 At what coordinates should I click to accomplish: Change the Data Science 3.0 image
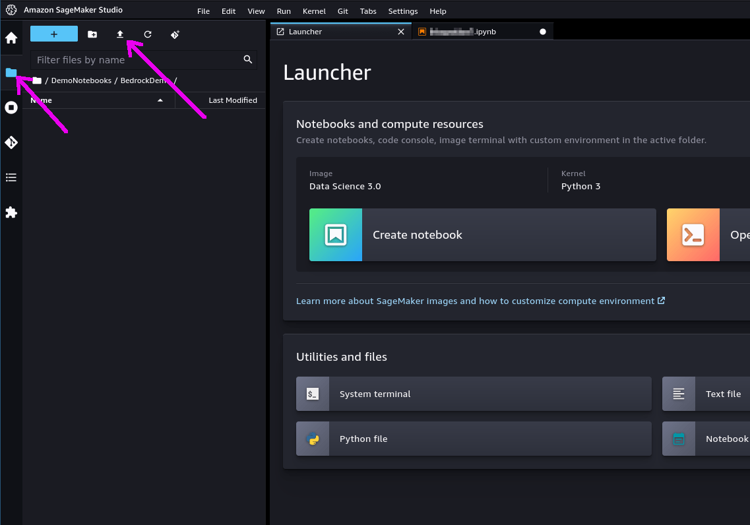coord(345,186)
